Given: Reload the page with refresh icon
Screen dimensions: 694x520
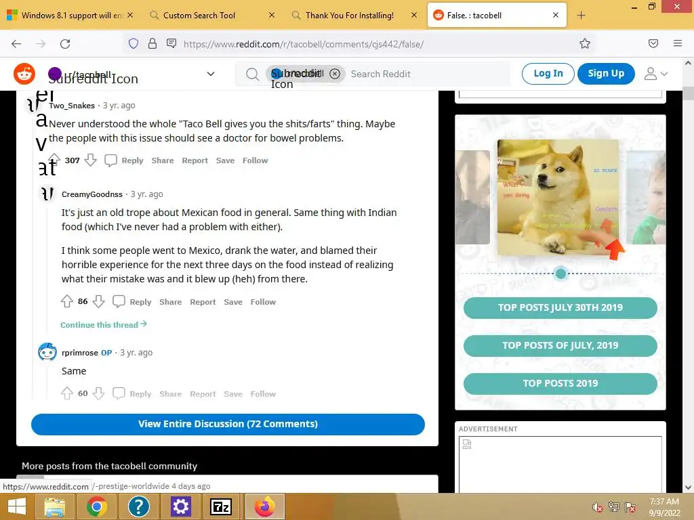Looking at the screenshot, I should [65, 44].
